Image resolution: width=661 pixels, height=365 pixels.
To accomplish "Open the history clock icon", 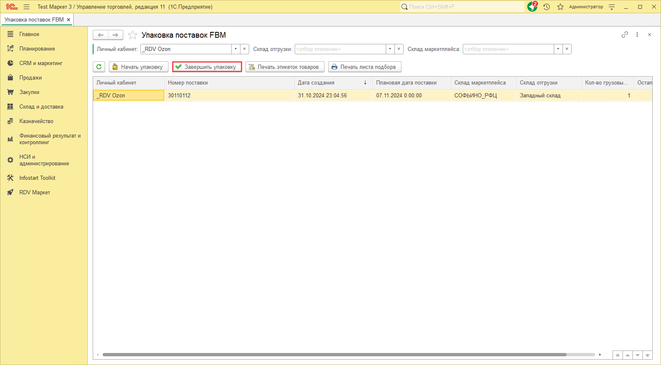I will 546,7.
